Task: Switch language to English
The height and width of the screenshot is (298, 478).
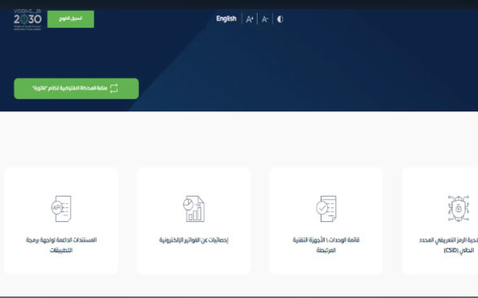Action: click(x=226, y=19)
